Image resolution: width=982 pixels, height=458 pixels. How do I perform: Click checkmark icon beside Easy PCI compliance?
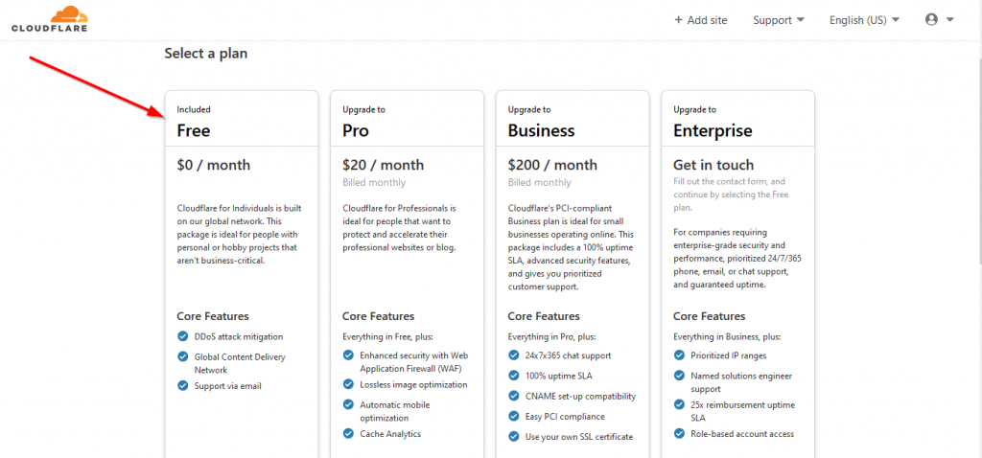514,416
